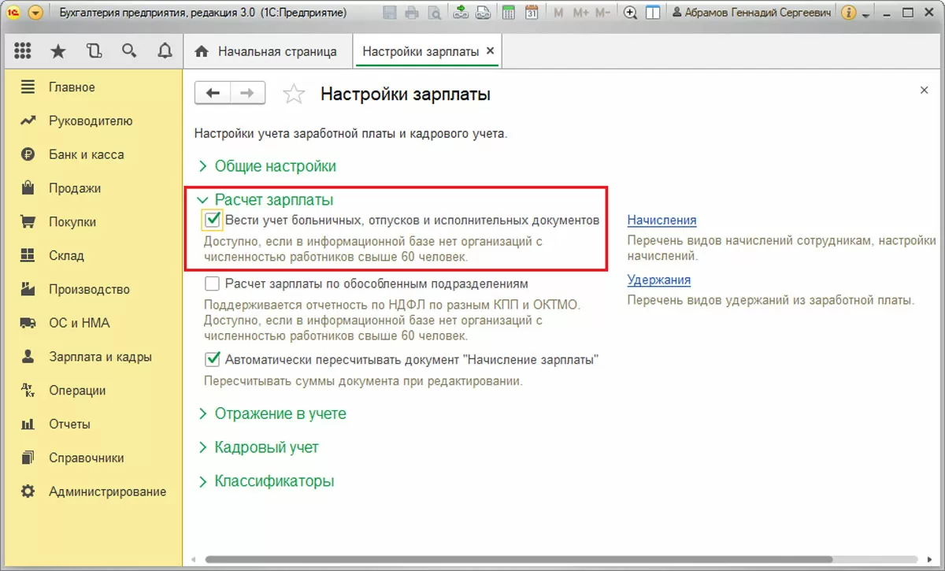Open Склад section
Screen dimensions: 945x571
(66, 256)
